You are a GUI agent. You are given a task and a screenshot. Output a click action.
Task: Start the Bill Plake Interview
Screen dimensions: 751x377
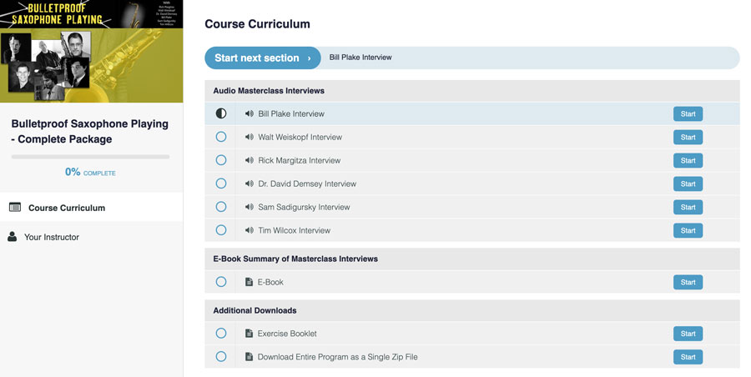688,114
